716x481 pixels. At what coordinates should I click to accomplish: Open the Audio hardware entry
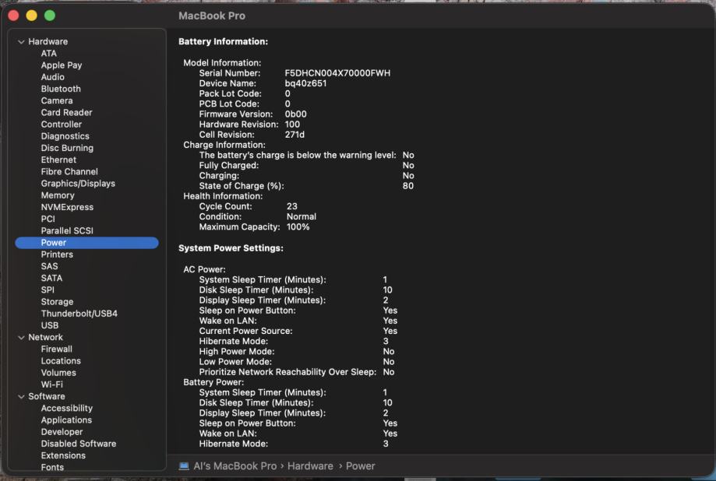tap(52, 77)
